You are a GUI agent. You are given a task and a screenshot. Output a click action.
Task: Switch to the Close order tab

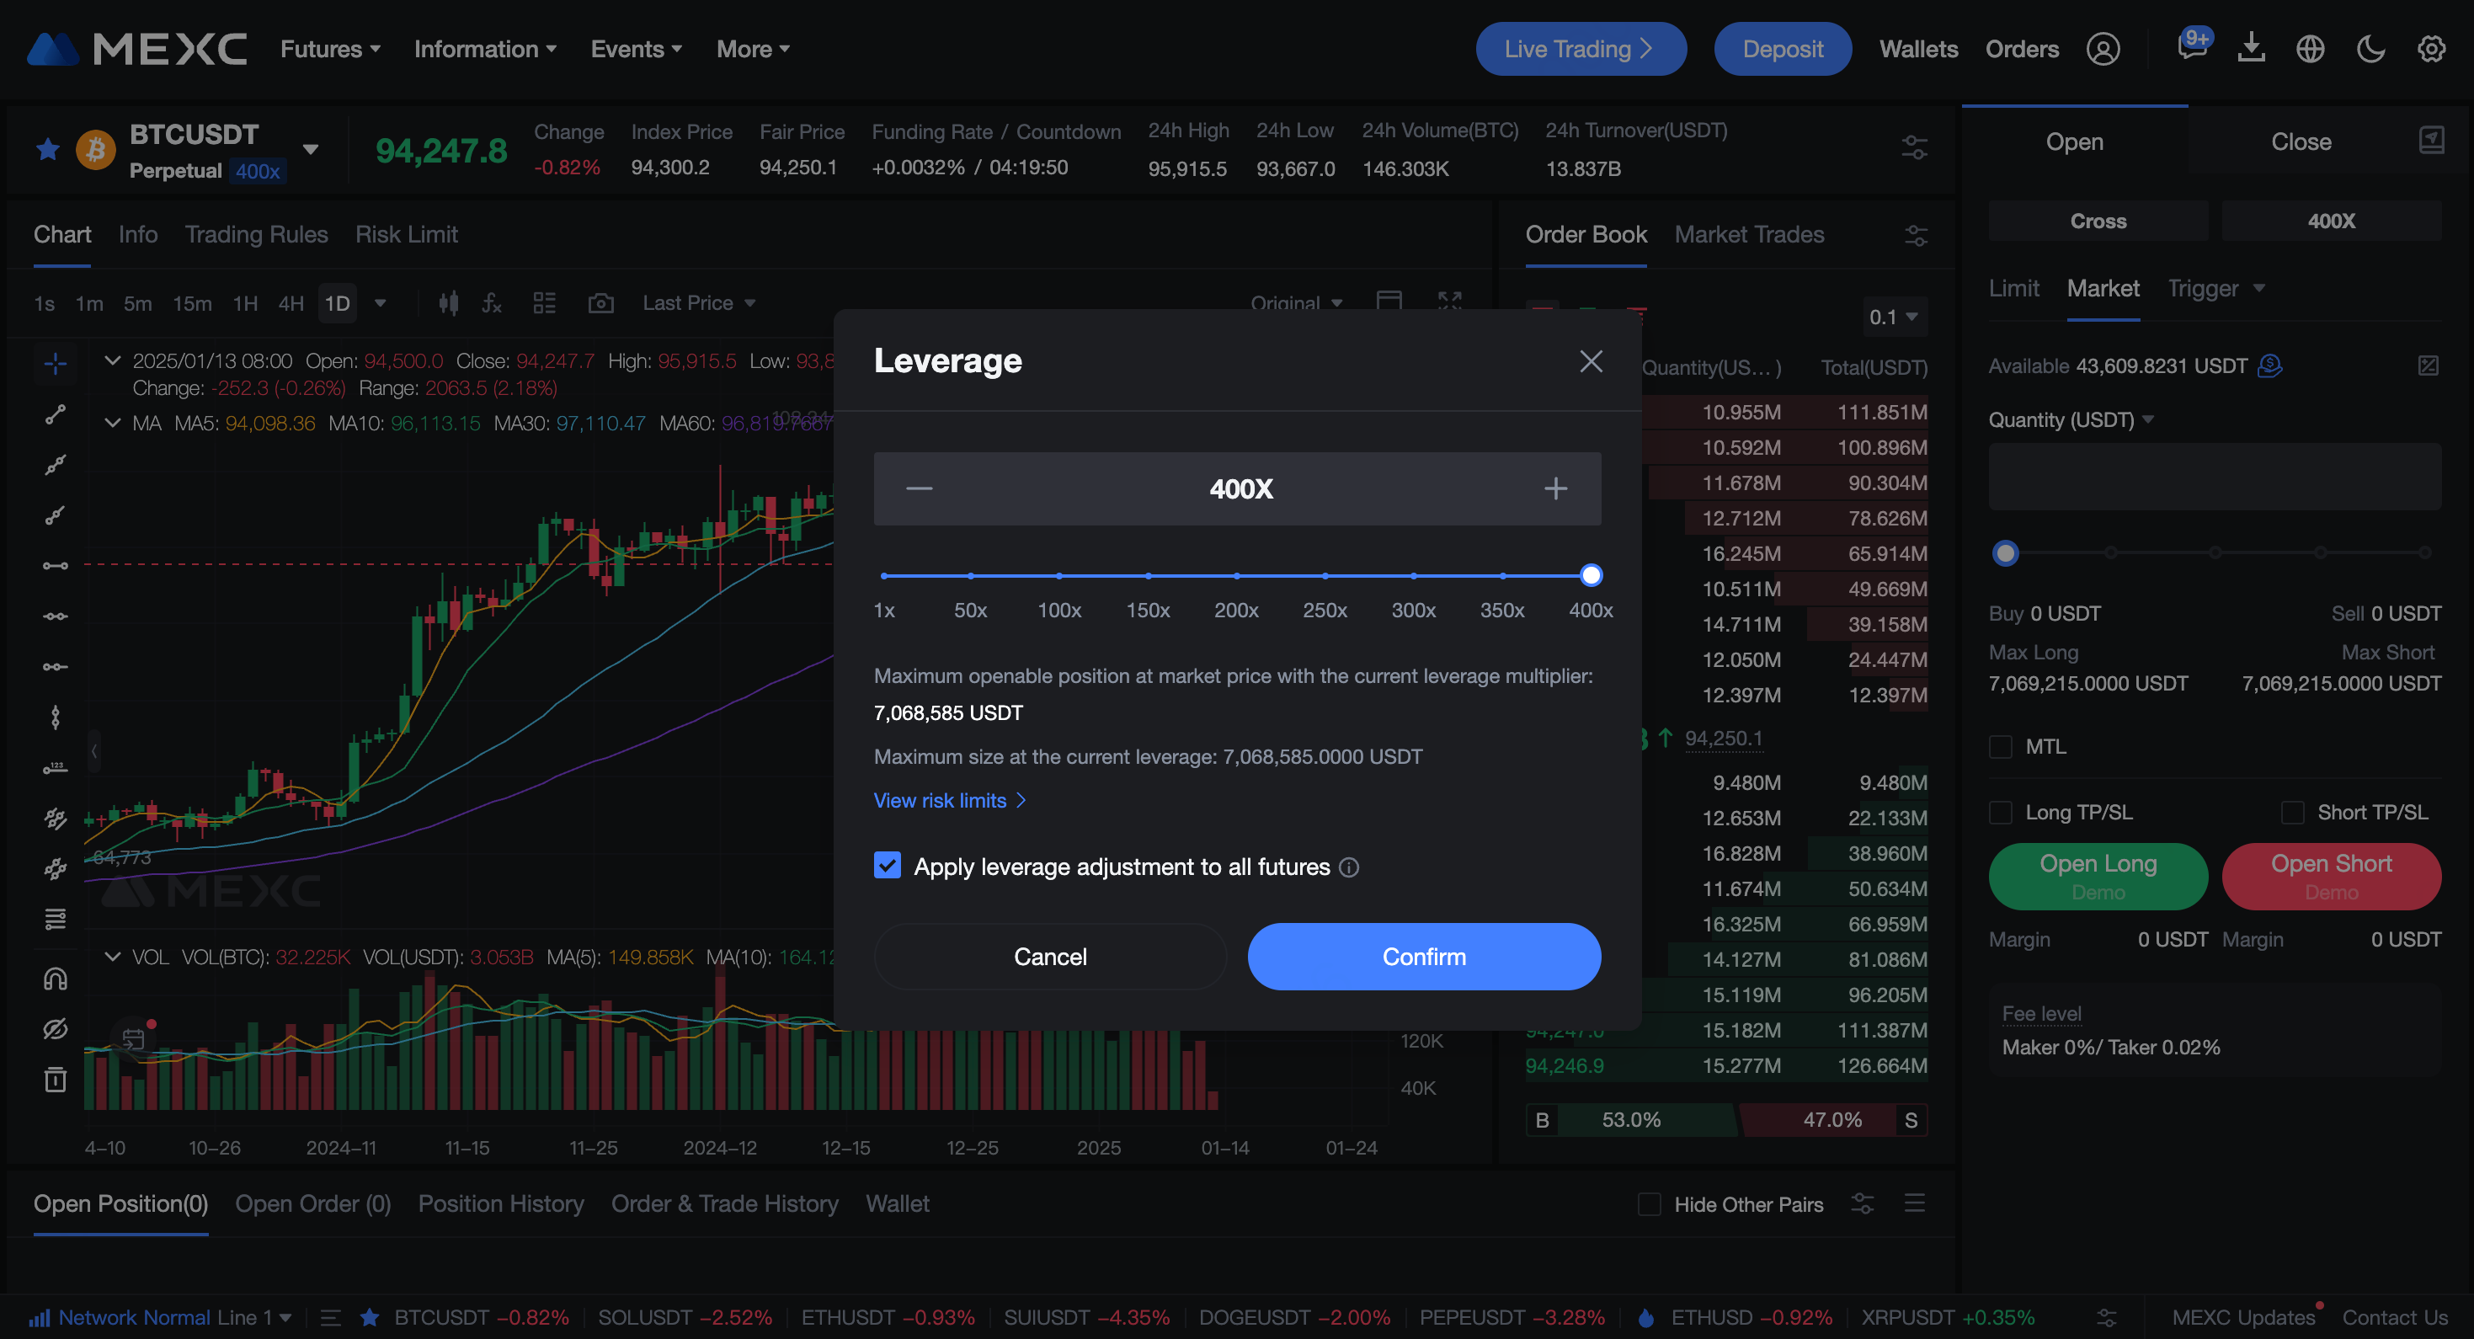click(2301, 141)
